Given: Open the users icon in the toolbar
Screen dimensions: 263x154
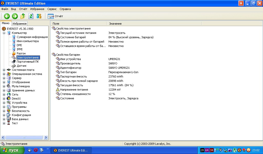Looking at the screenshot, I should [39, 16].
